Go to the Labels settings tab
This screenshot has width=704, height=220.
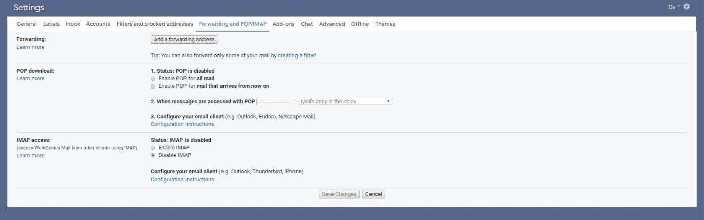[51, 24]
